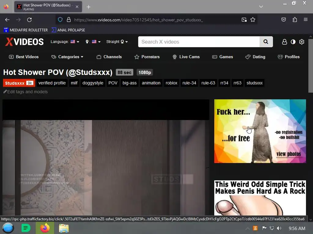313x234 pixels.
Task: Click the people icon for Profiles
Action: click(x=280, y=57)
